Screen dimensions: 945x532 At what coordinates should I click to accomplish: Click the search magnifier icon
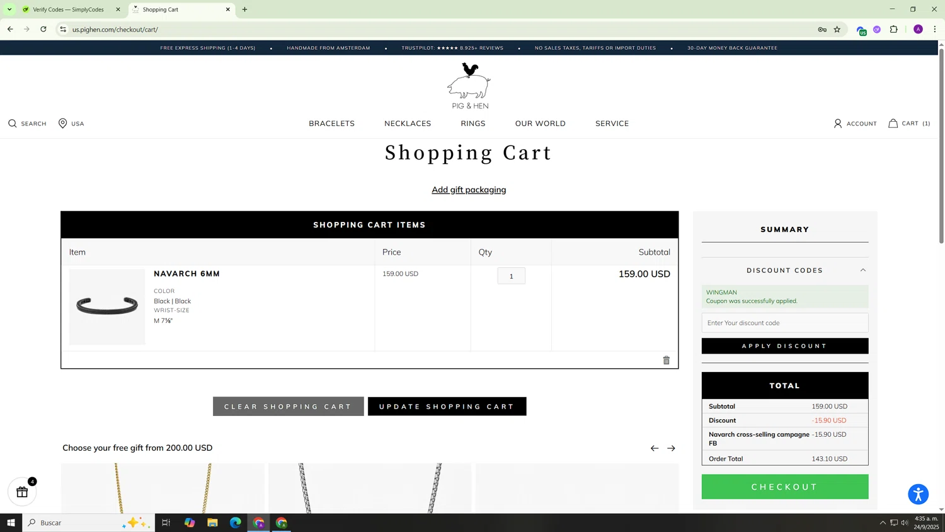[13, 124]
